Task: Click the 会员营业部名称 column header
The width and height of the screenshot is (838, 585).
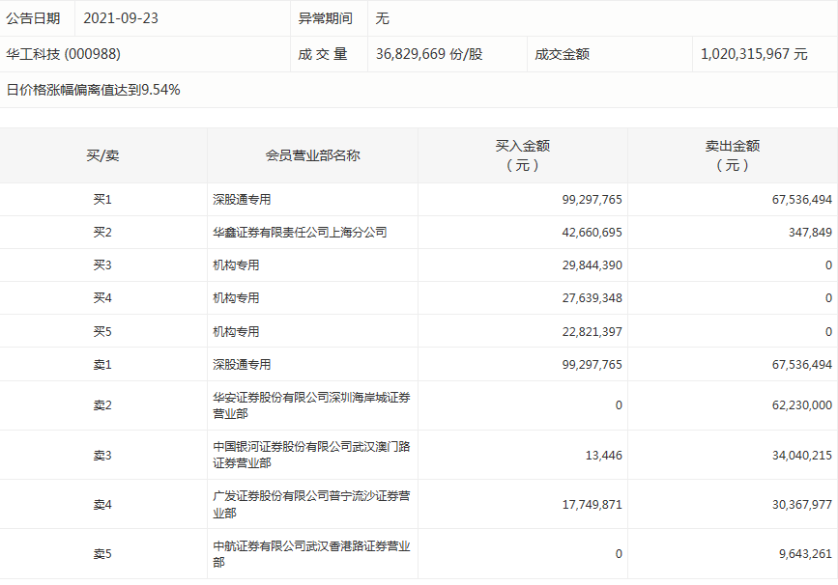Action: click(x=312, y=155)
